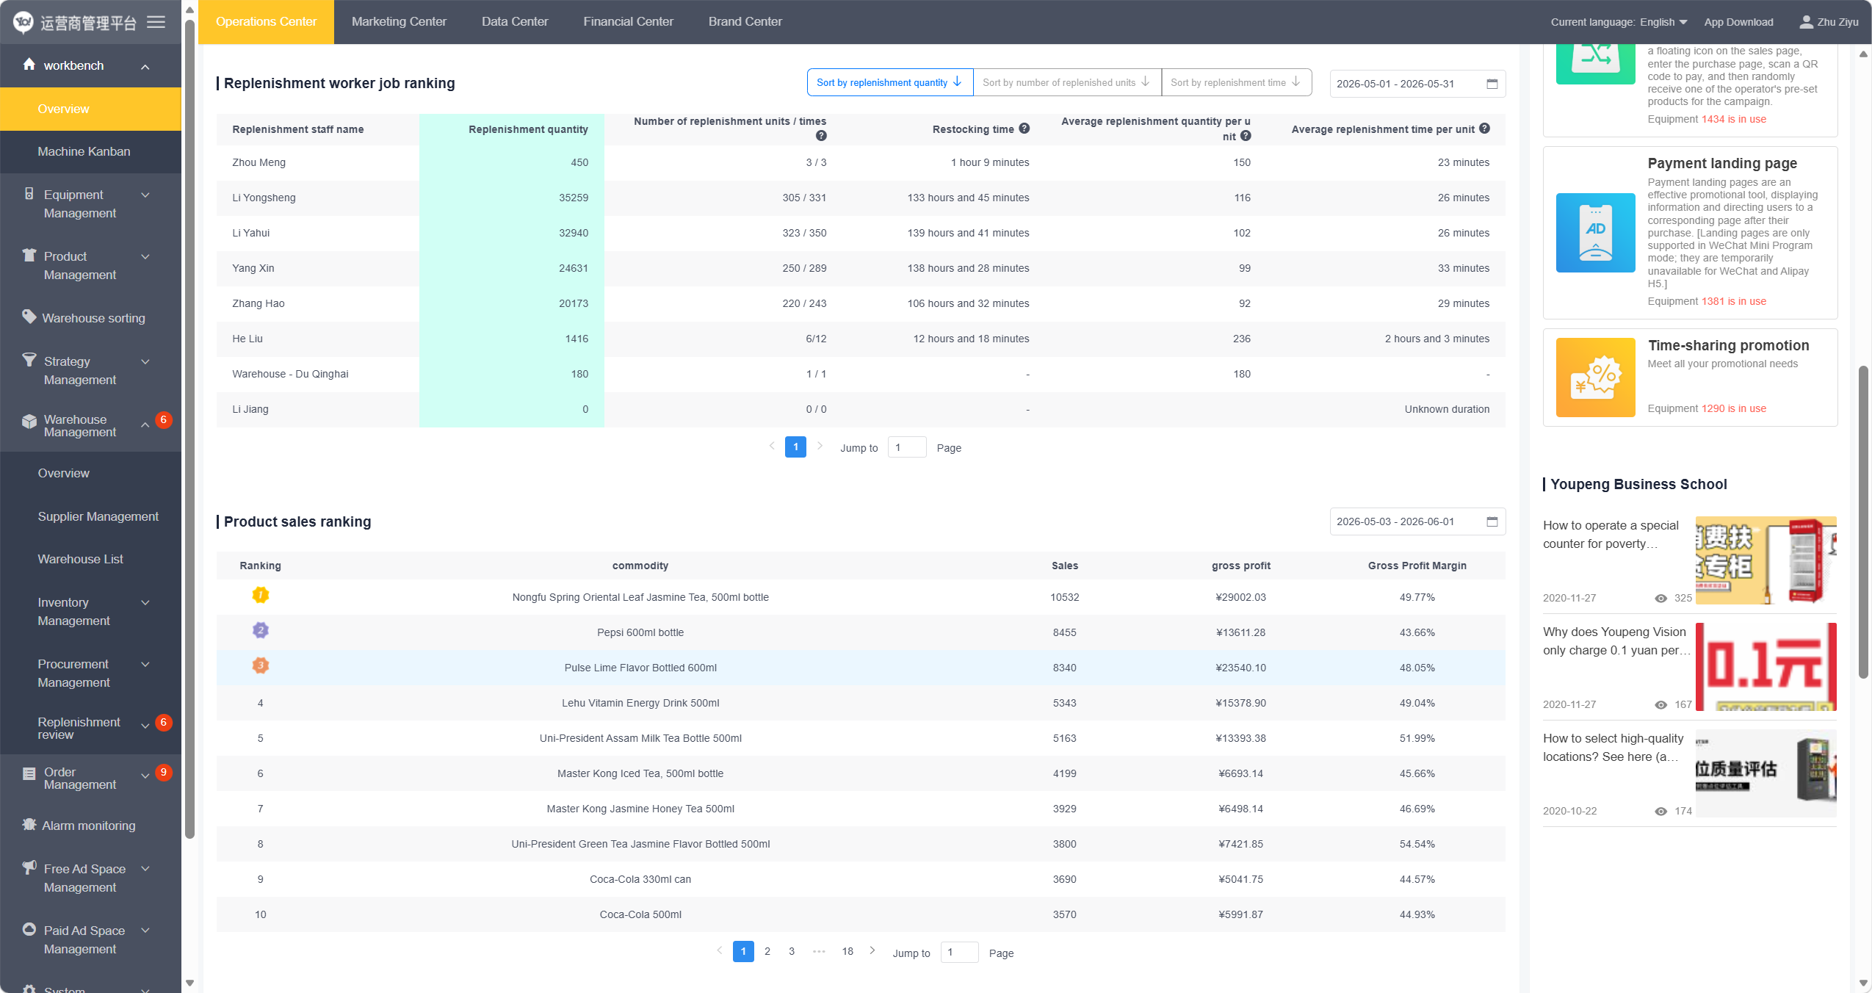
Task: Sort by replenishment quantity
Action: [x=890, y=82]
